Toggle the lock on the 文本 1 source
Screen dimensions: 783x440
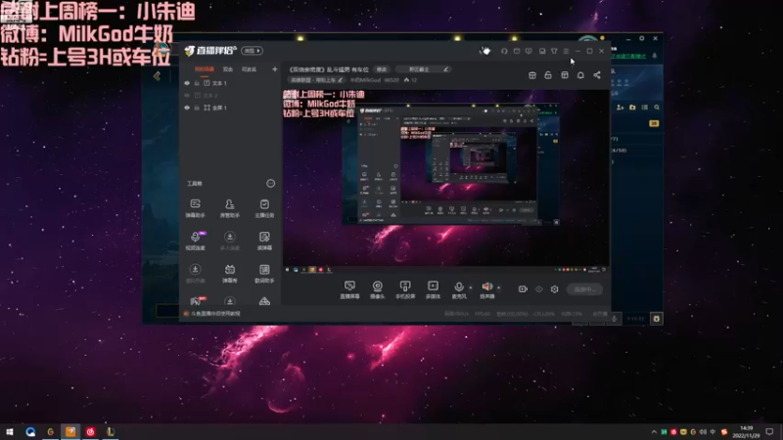coord(197,83)
